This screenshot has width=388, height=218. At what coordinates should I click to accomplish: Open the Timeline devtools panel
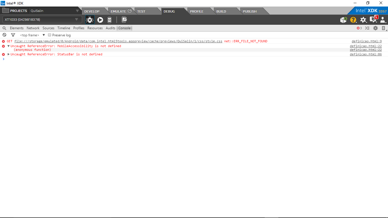coord(64,28)
